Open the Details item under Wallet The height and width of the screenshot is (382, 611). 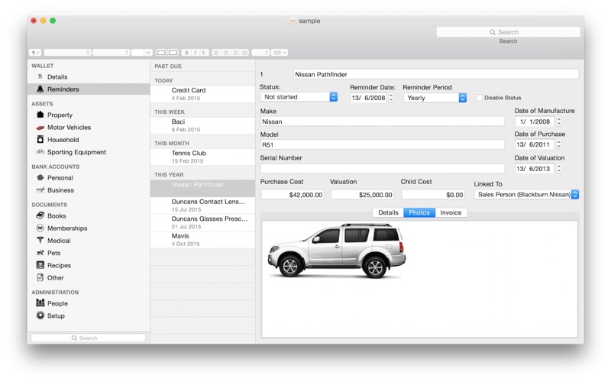click(x=57, y=77)
